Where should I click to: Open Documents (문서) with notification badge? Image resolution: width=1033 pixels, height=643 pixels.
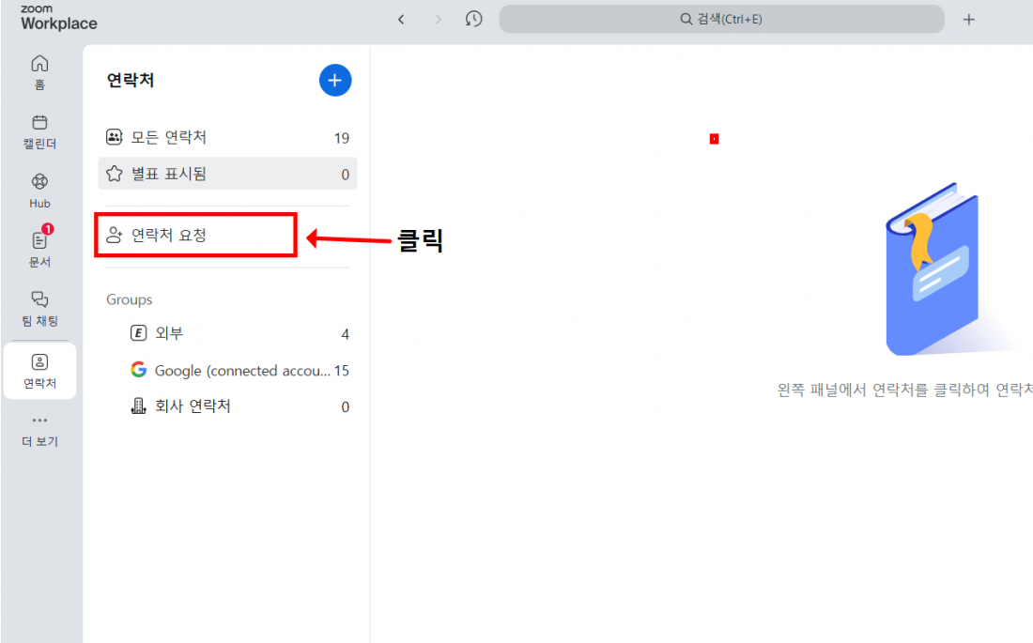tap(39, 248)
